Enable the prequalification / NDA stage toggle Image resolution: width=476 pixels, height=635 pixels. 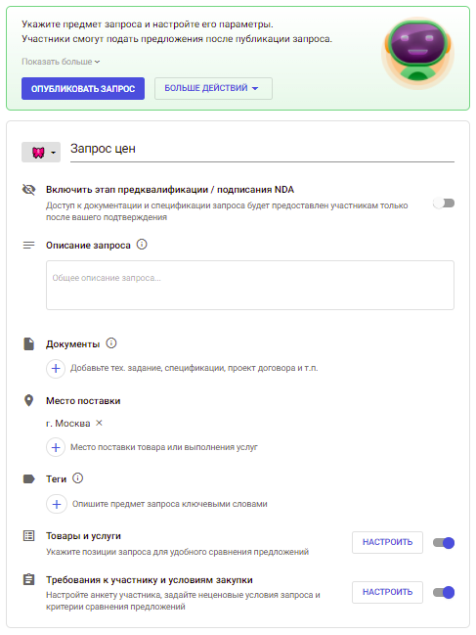pyautogui.click(x=444, y=203)
